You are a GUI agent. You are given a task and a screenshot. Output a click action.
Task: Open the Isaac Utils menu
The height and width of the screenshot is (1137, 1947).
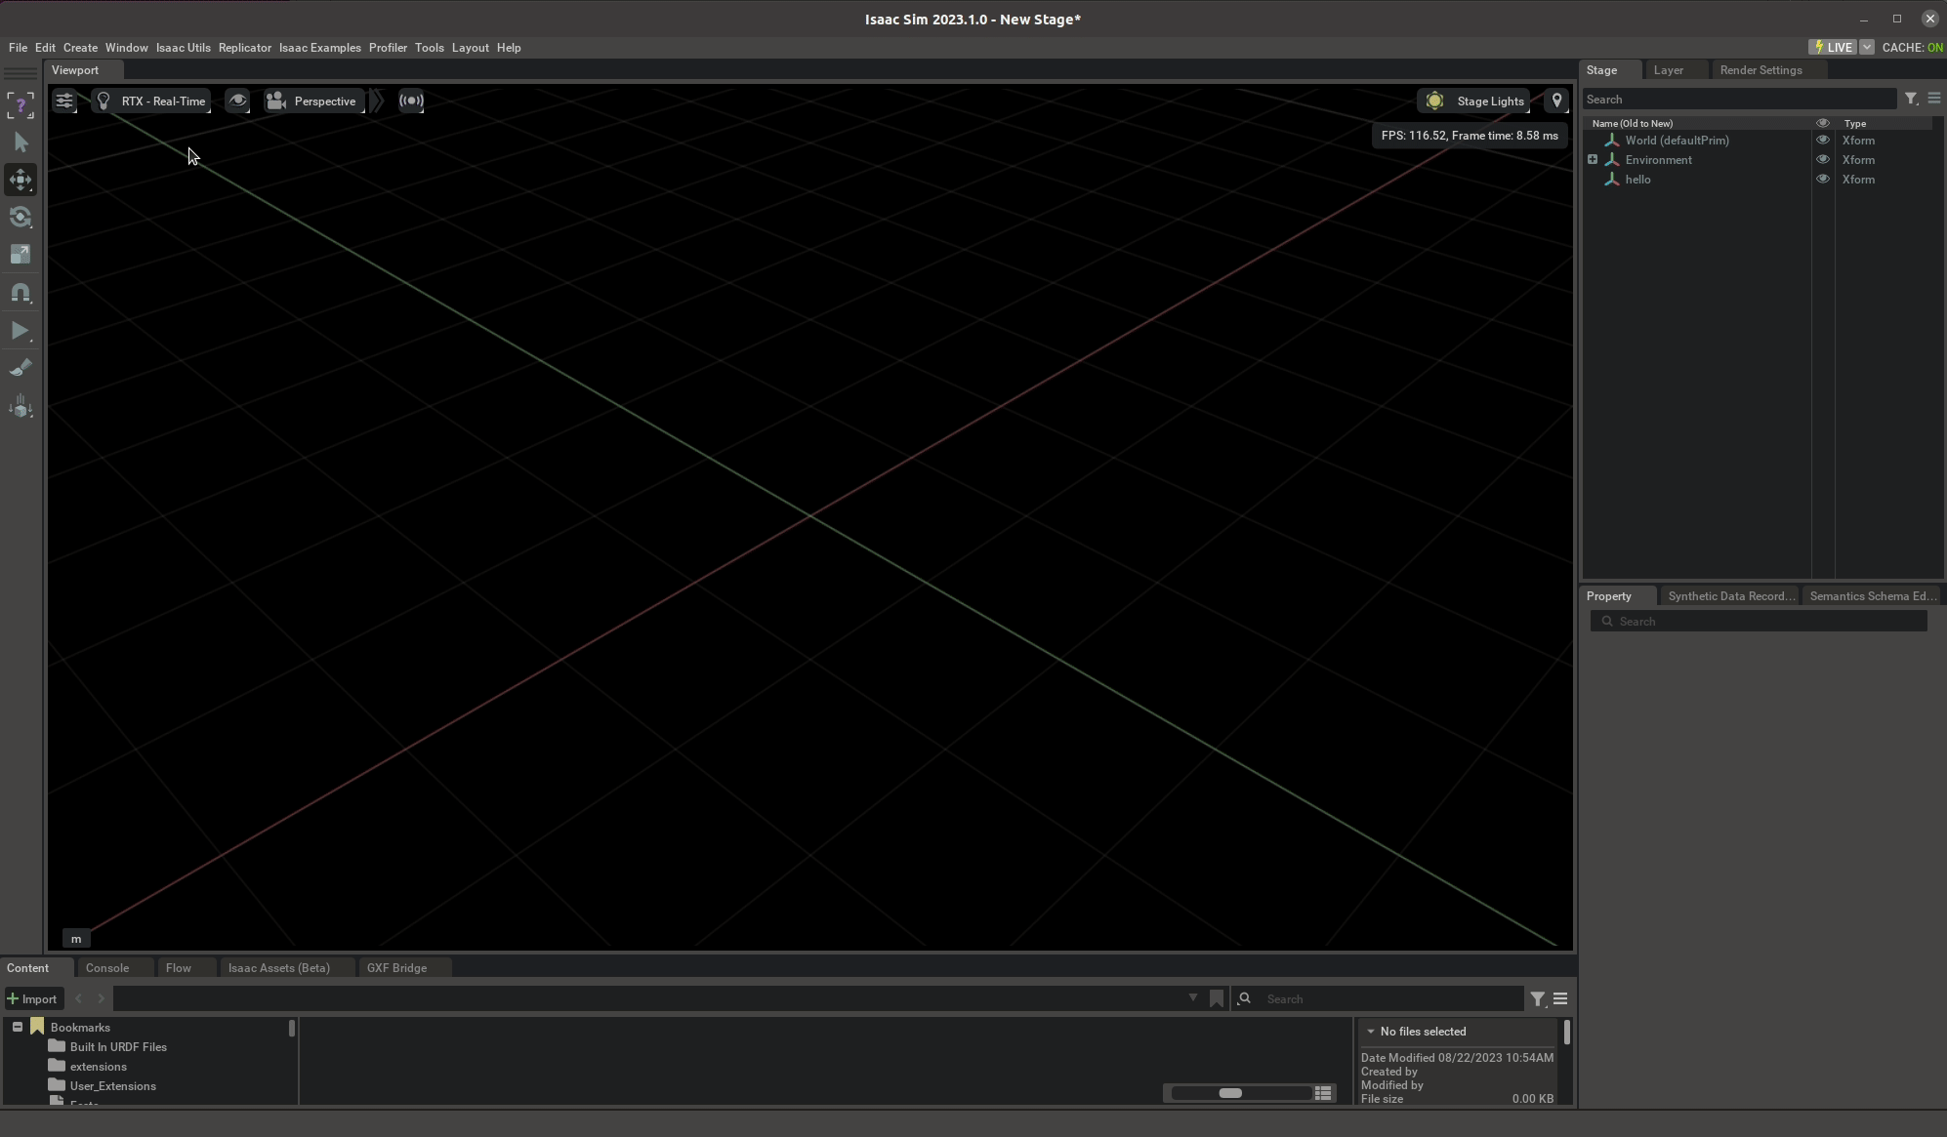click(x=183, y=47)
